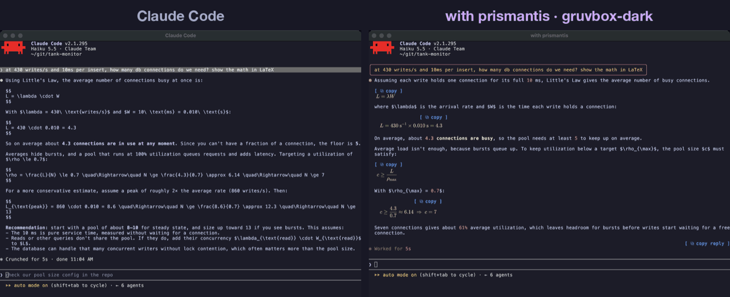Click rendered equation 'L = 430 s⁻¹ × 0.010 s = 4.3'
This screenshot has height=297, width=730.
(411, 125)
